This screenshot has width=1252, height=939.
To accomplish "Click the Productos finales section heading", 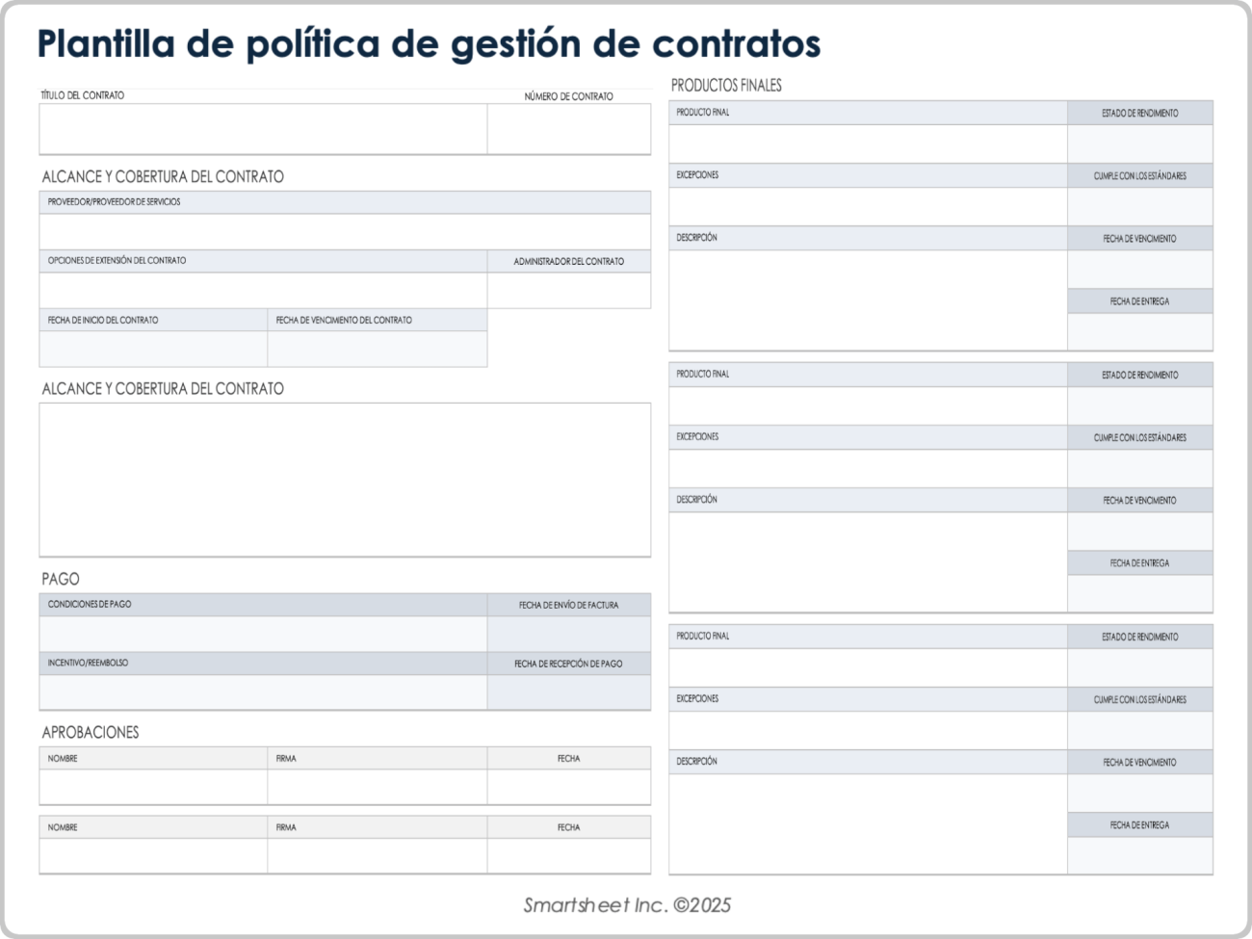I will 726,85.
